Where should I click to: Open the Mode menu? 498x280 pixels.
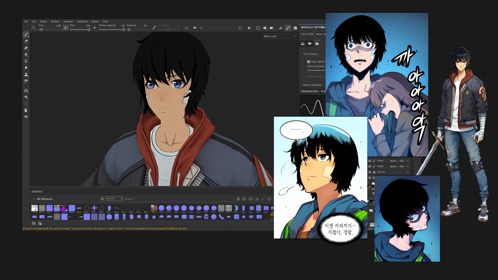click(43, 22)
